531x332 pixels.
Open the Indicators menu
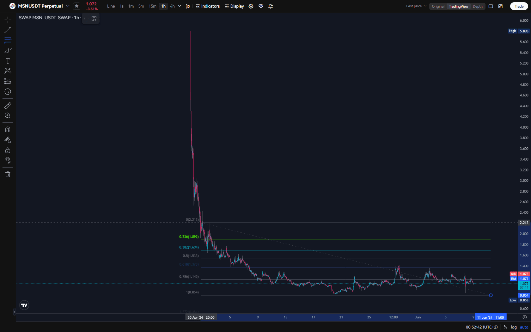point(208,6)
